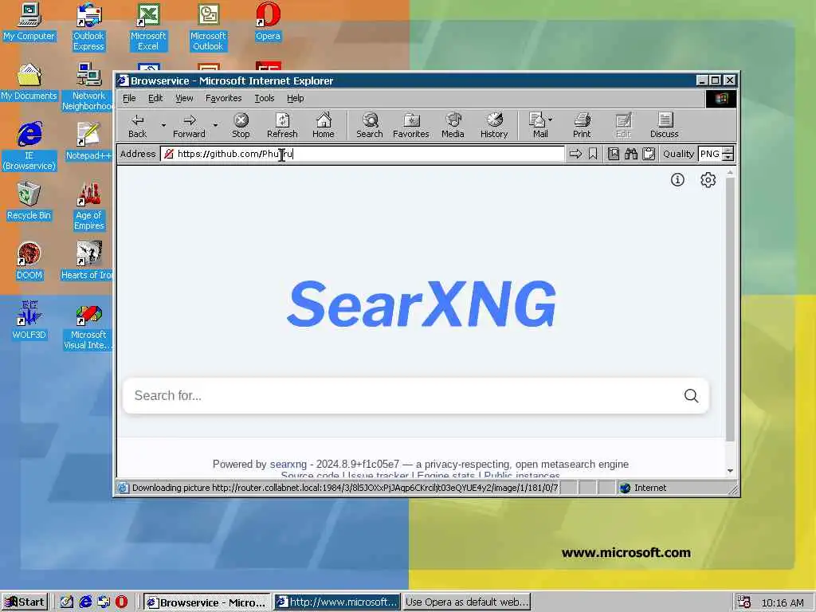The width and height of the screenshot is (816, 612).
Task: Open the Mail toolbar button
Action: (x=538, y=126)
